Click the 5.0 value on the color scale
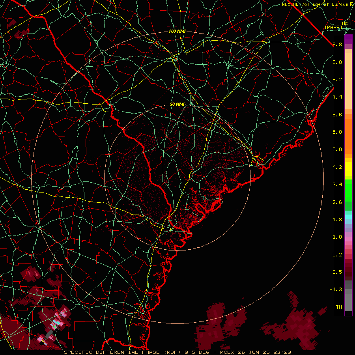Viewport: 355px width, 355px height. [337, 149]
